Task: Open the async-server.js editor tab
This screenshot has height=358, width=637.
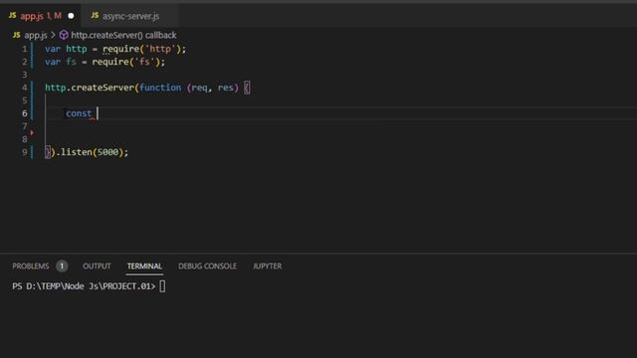Action: click(130, 16)
